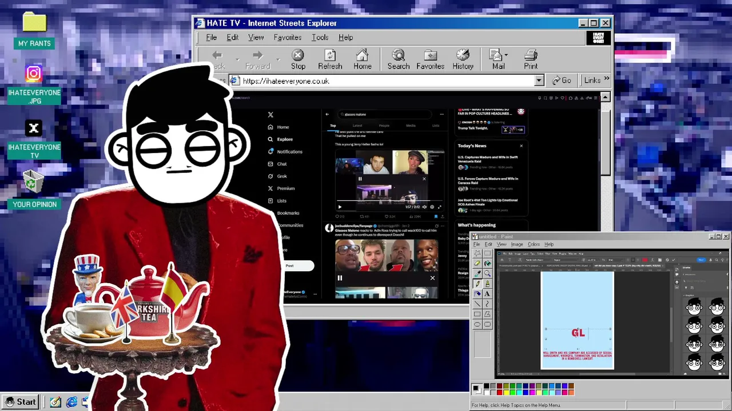Select the Ellipse tool in Paint

coord(477,324)
